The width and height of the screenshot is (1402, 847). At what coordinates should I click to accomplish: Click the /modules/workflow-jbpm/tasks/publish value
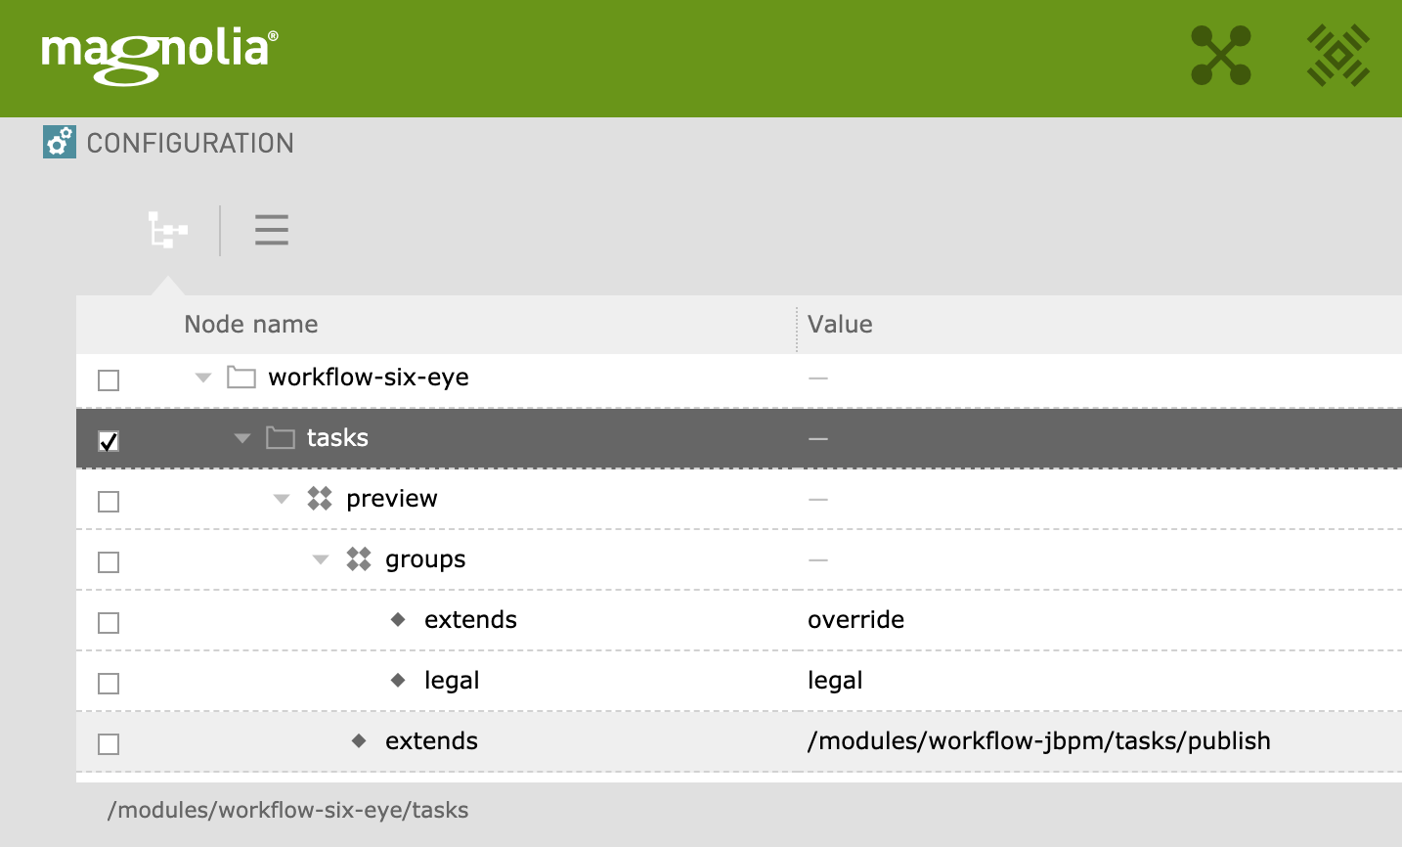1038,741
